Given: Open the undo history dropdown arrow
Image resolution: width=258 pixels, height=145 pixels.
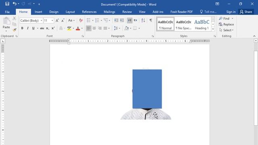Looking at the screenshot, I should (19, 4).
